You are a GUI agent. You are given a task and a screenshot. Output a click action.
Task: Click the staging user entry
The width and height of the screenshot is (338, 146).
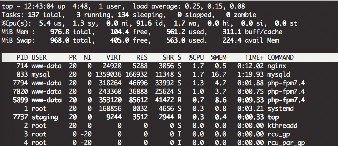[x=45, y=117]
